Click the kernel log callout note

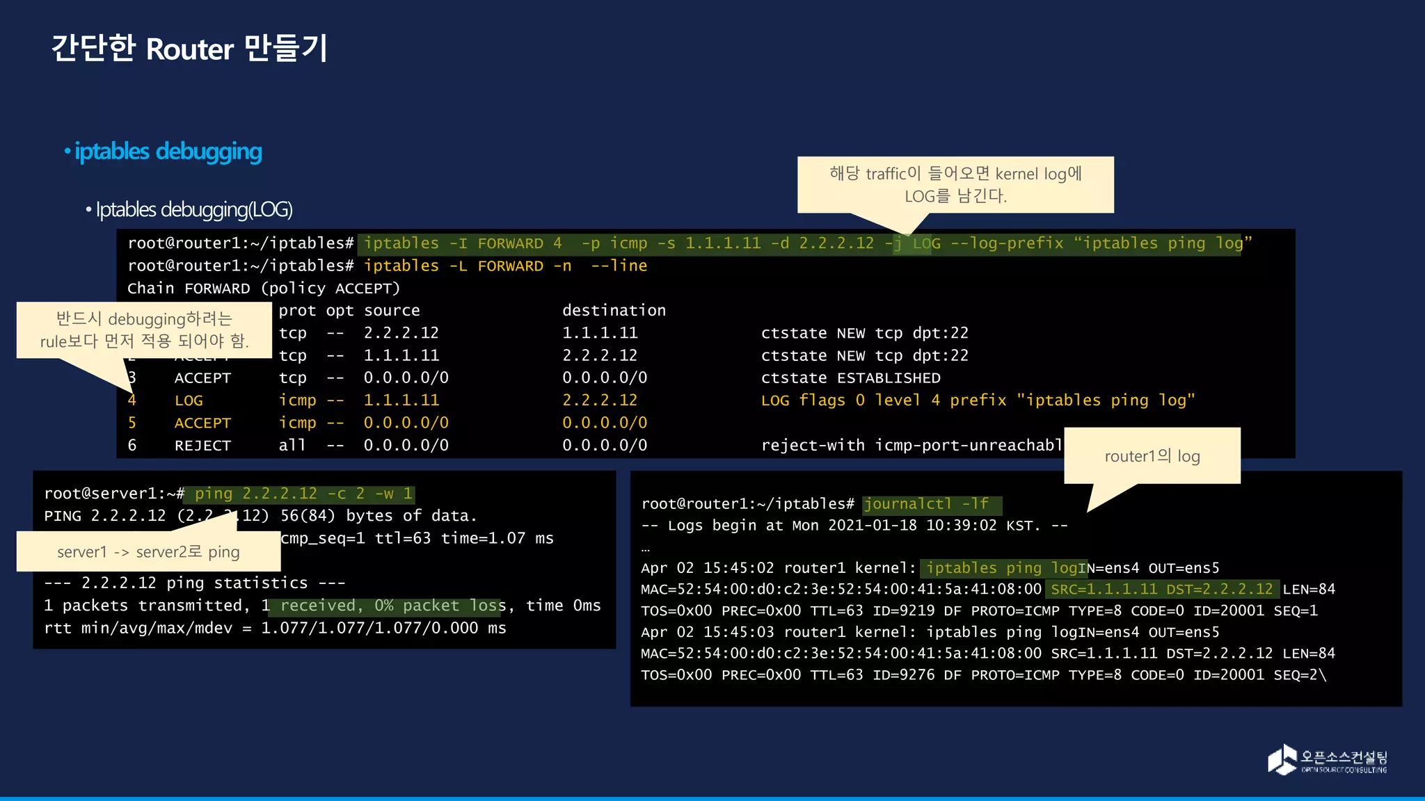click(955, 184)
